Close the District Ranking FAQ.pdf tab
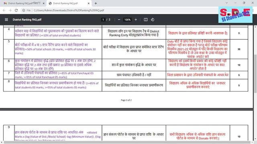Screen dimensions: 257x144 click(x=88, y=3)
